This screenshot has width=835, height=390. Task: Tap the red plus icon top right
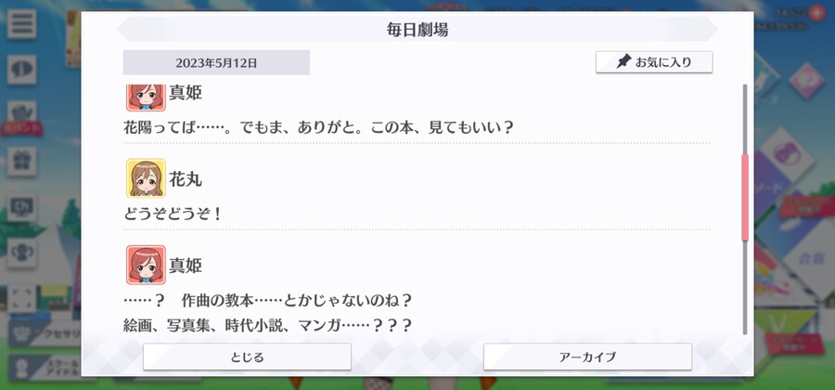tap(816, 13)
